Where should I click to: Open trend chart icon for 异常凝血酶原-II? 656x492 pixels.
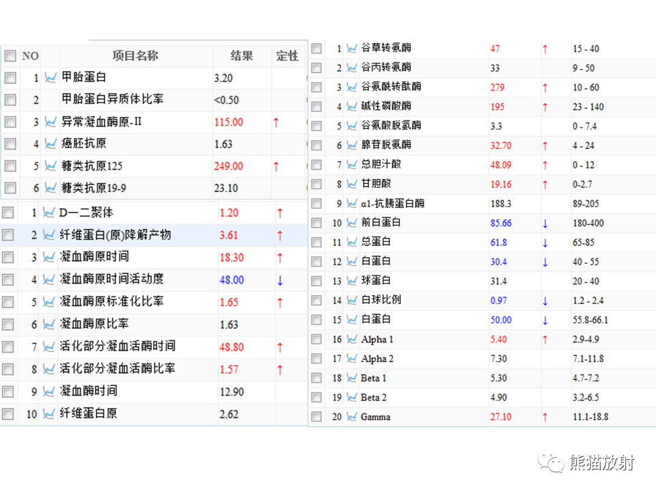[x=50, y=122]
